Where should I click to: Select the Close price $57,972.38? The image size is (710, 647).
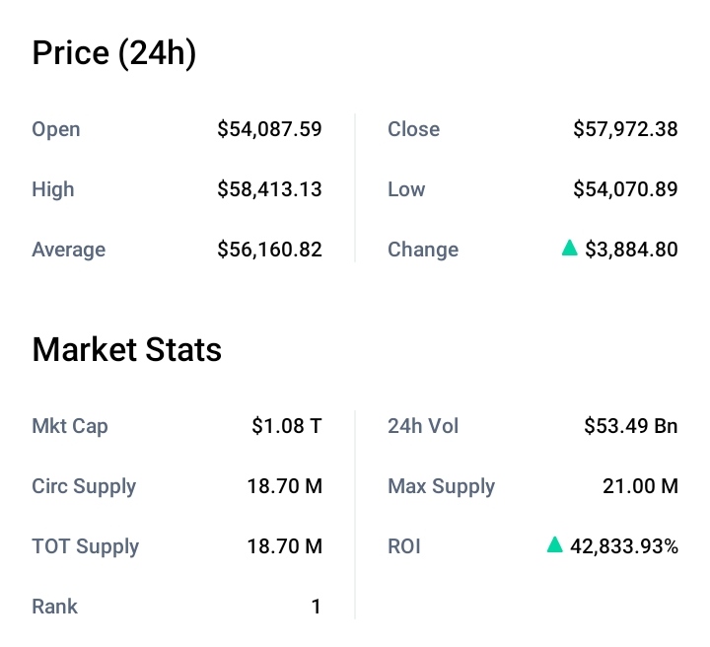point(625,129)
